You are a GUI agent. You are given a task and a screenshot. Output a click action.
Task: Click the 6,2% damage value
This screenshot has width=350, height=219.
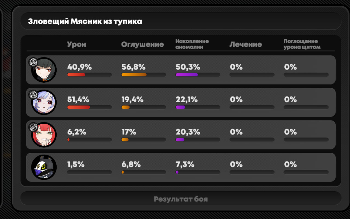[77, 132]
